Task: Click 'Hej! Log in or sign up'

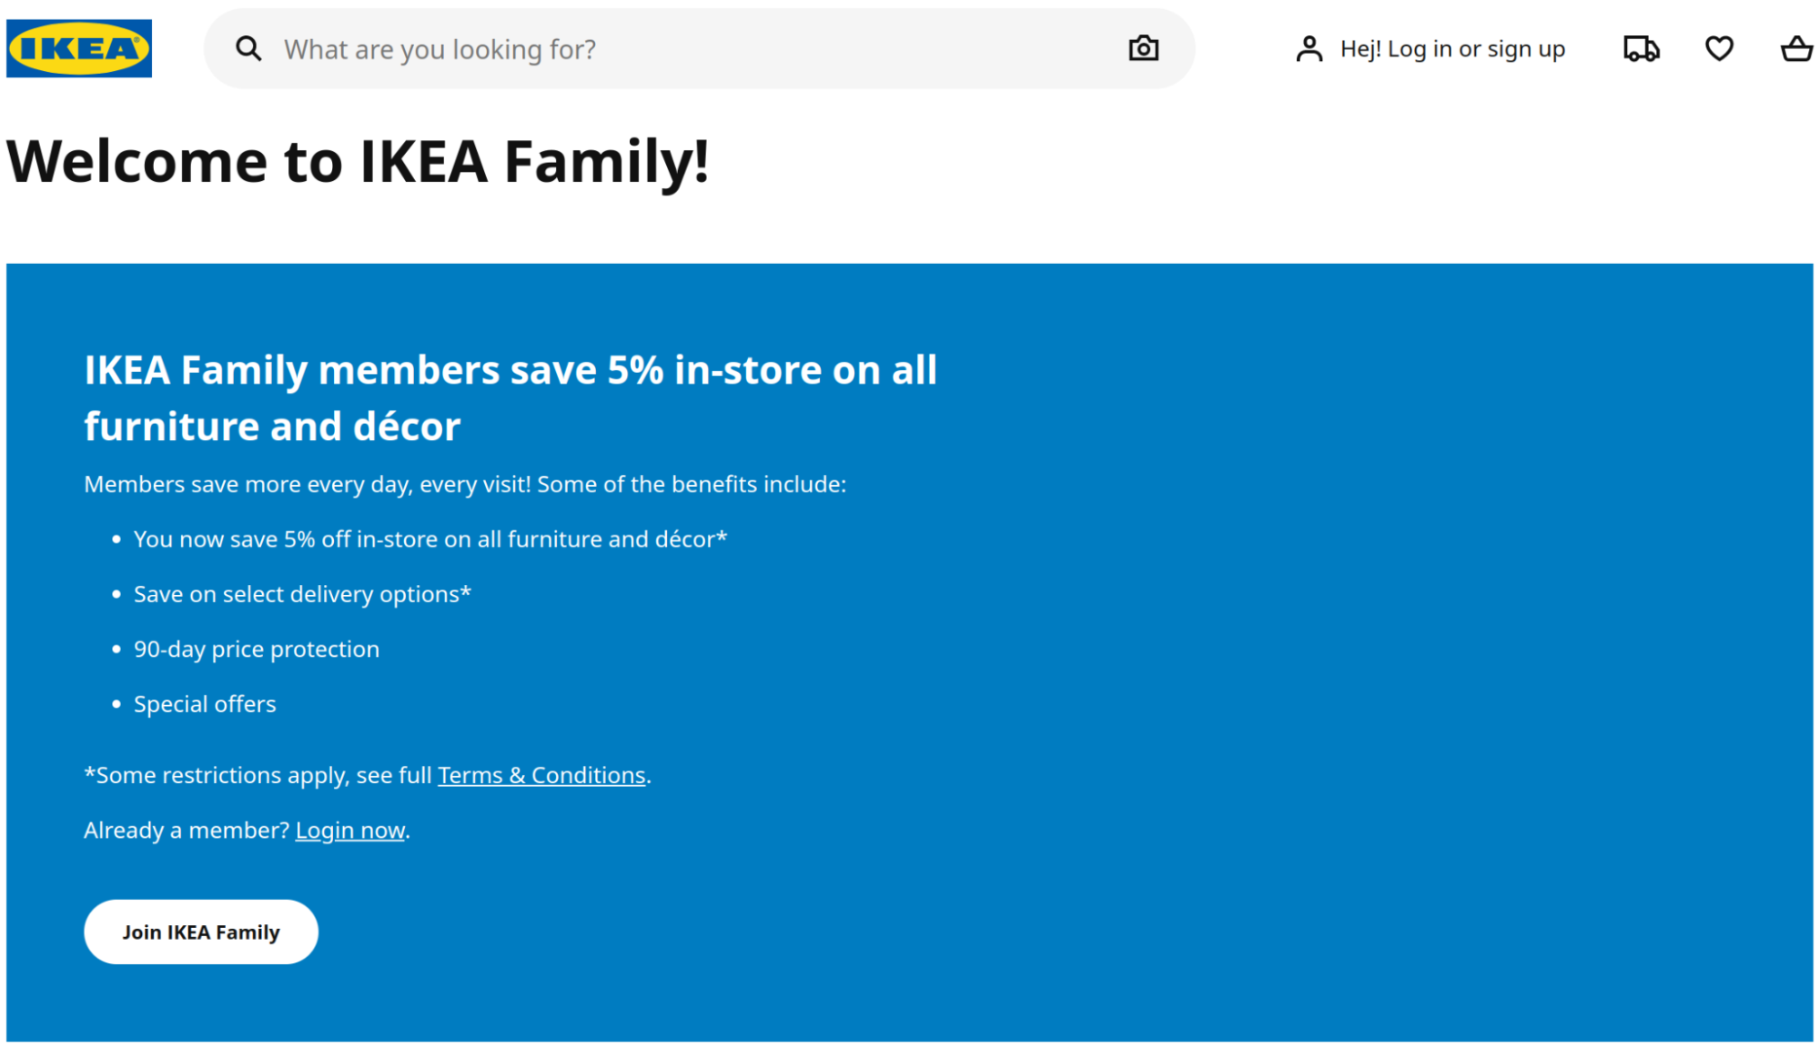Action: (x=1452, y=49)
